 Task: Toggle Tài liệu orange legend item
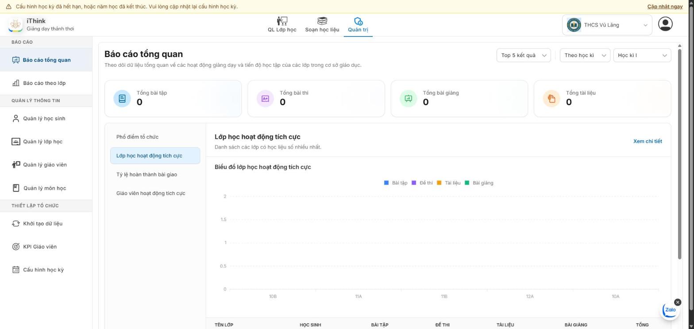click(x=449, y=183)
